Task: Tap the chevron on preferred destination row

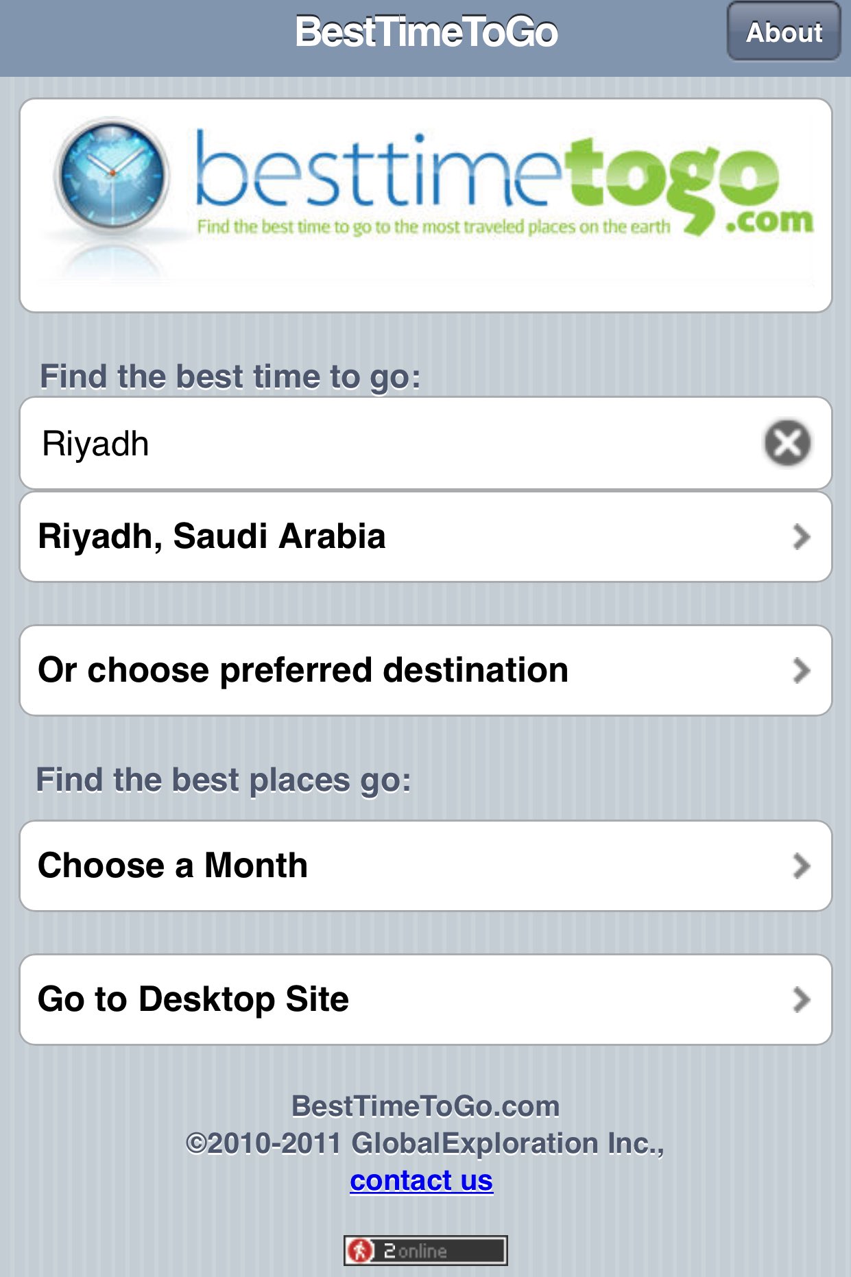Action: (801, 671)
